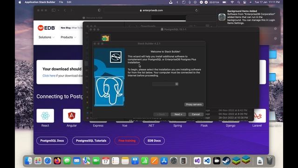This screenshot has height=168, width=298.
Task: Go back using Safari's back arrow
Action: point(65,10)
